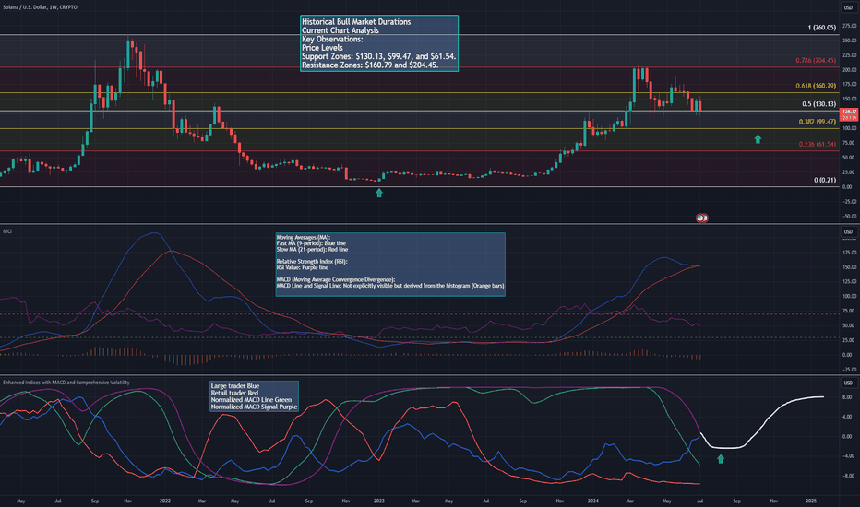Click the 0.786 (204.45) Fibonacci level label
This screenshot has height=507, width=860.
(816, 60)
